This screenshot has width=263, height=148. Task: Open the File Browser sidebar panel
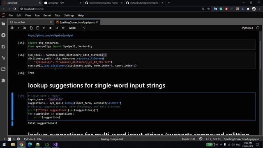[x=3, y=24]
